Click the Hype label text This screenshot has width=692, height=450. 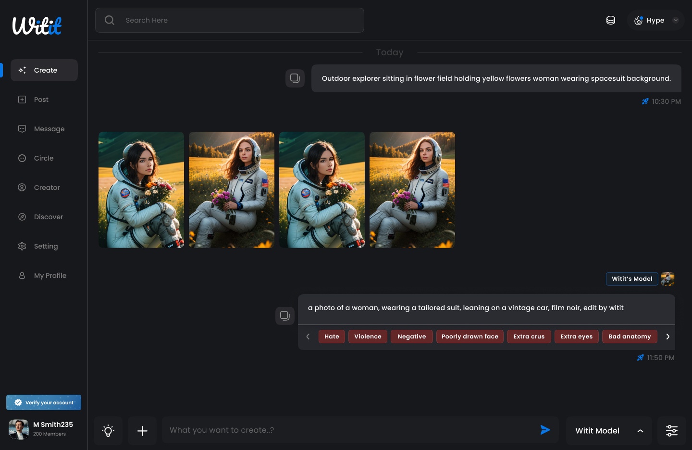click(655, 20)
